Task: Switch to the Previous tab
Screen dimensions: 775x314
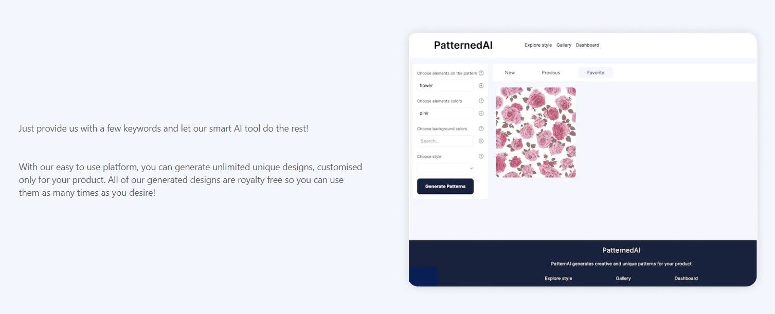Action: tap(550, 72)
